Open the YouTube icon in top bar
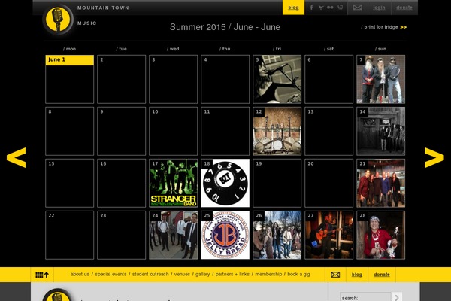The height and width of the screenshot is (301, 451). [341, 8]
